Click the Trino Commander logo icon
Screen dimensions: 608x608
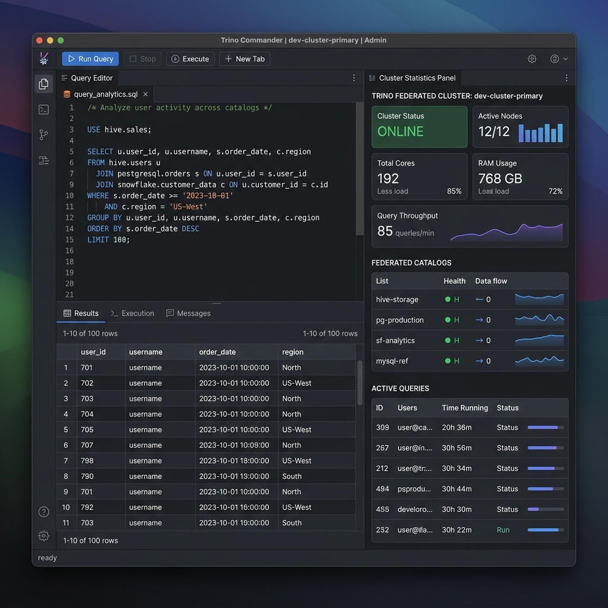point(44,59)
